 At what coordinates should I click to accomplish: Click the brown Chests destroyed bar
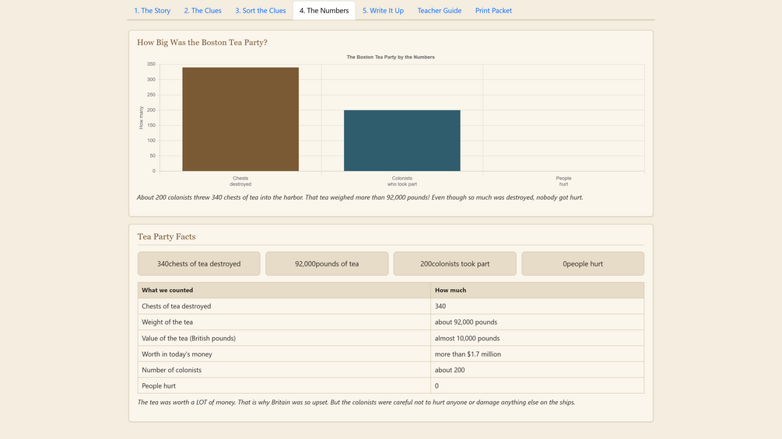click(x=240, y=119)
